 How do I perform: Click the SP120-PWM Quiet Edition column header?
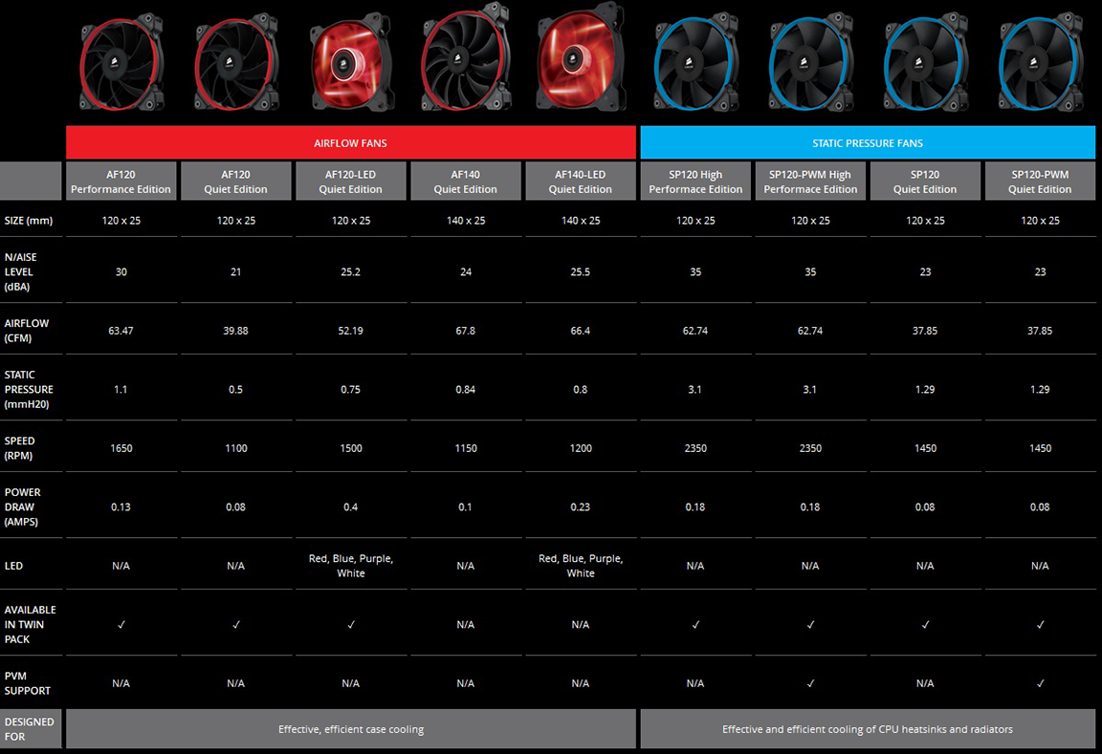click(1040, 182)
